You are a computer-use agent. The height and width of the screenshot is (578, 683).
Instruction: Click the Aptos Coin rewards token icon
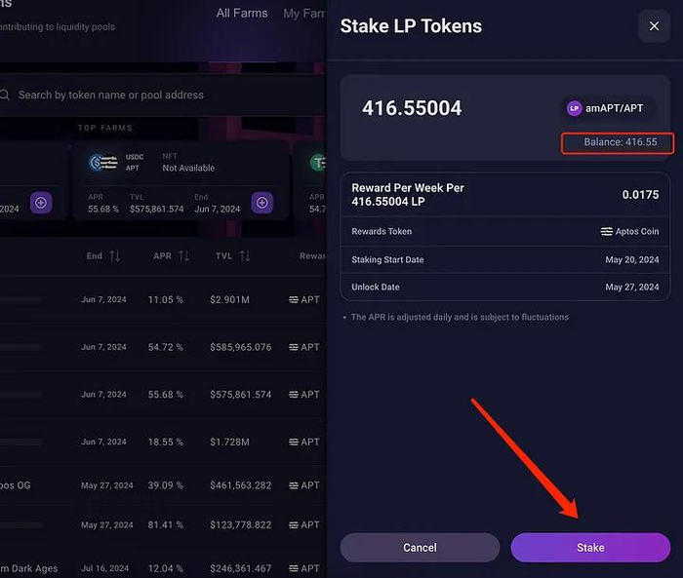606,232
